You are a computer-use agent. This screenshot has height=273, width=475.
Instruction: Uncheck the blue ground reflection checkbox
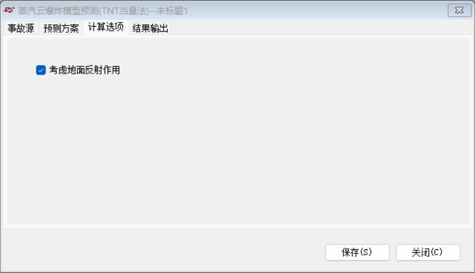click(x=41, y=70)
